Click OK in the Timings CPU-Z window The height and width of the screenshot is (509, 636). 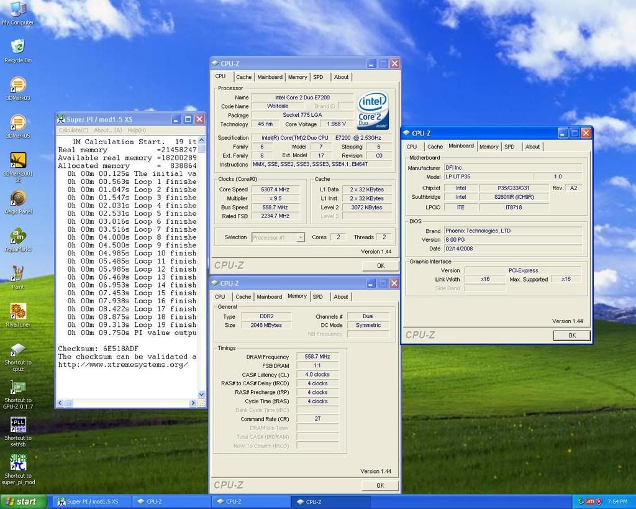tap(380, 485)
